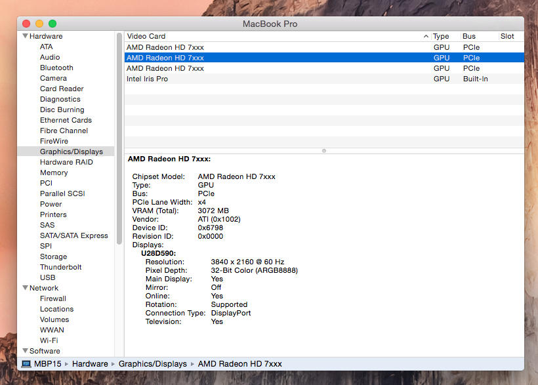538x385 pixels.
Task: Open the SPI entry
Action: [46, 246]
